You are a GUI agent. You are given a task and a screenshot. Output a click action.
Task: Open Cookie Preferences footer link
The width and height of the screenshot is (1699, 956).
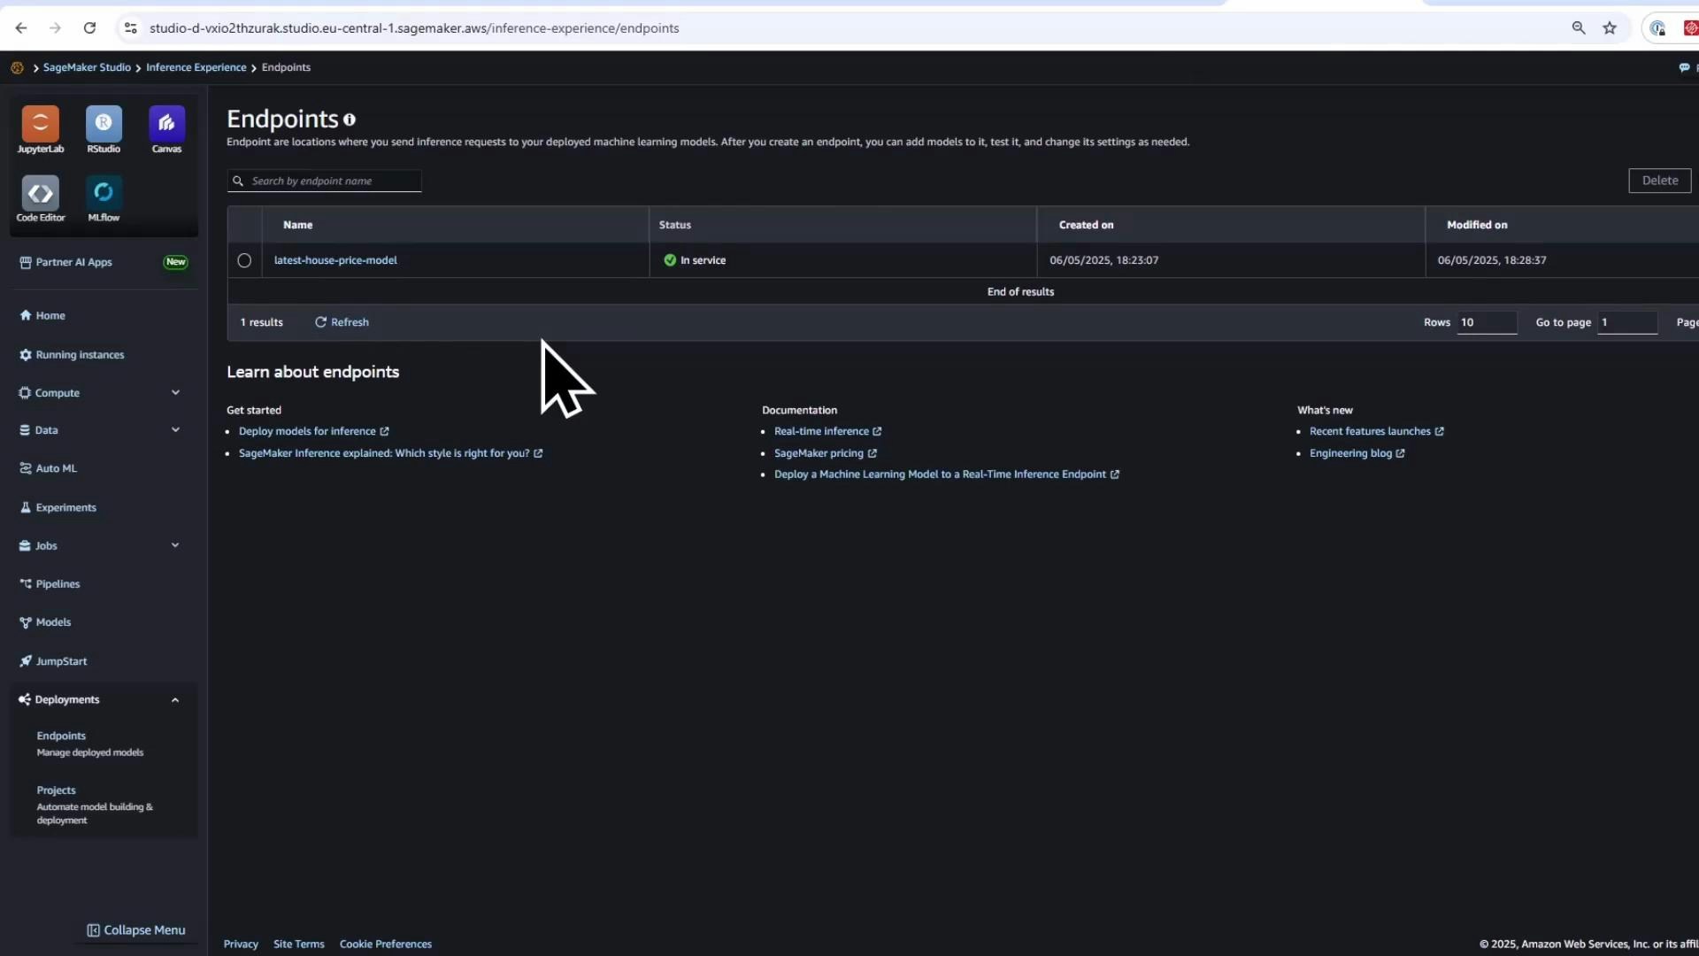pyautogui.click(x=386, y=944)
